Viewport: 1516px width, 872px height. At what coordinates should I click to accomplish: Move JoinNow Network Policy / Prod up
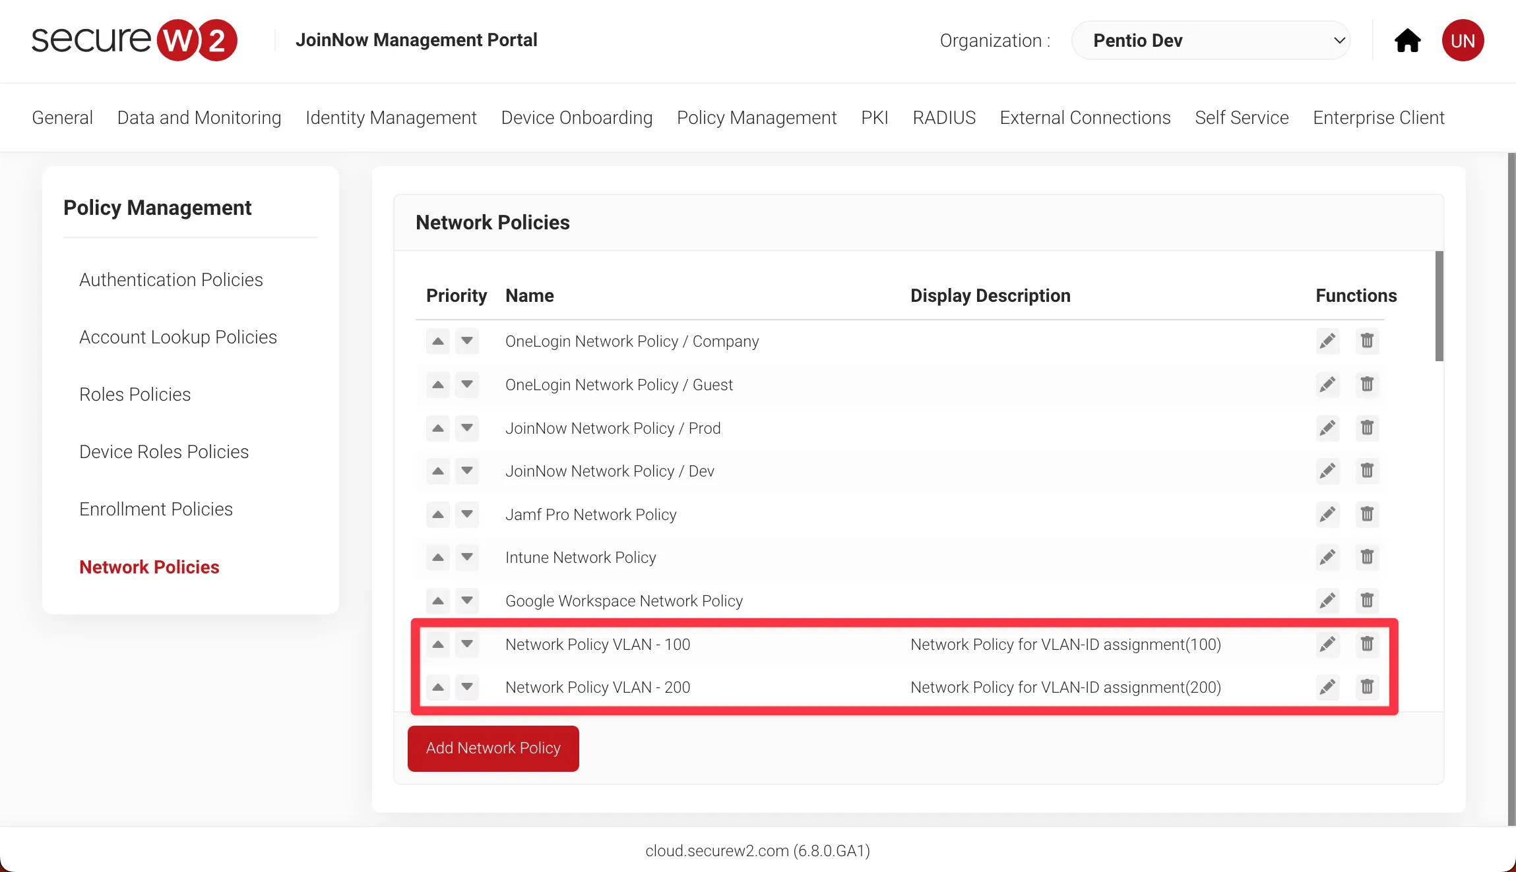(x=437, y=428)
